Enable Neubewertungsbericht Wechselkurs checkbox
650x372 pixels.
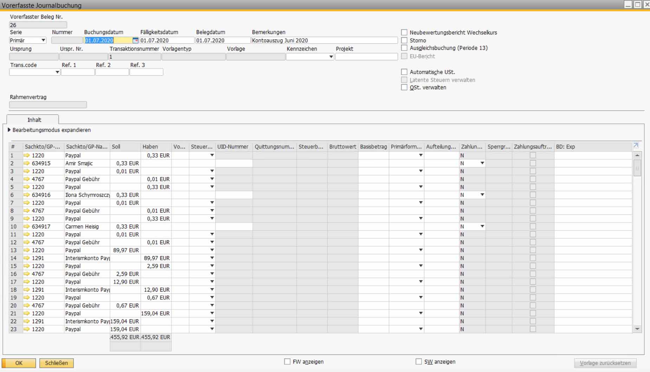404,32
